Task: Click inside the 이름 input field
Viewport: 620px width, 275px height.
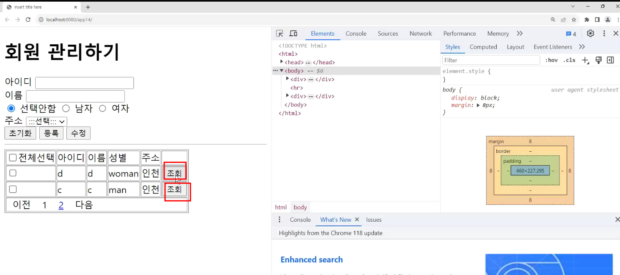Action: [75, 96]
